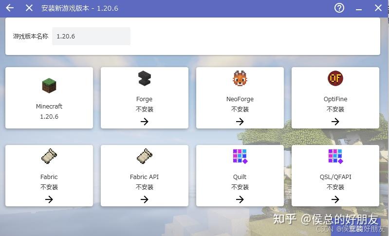
Task: Select the QSL/QFAPI label text
Action: tap(335, 177)
